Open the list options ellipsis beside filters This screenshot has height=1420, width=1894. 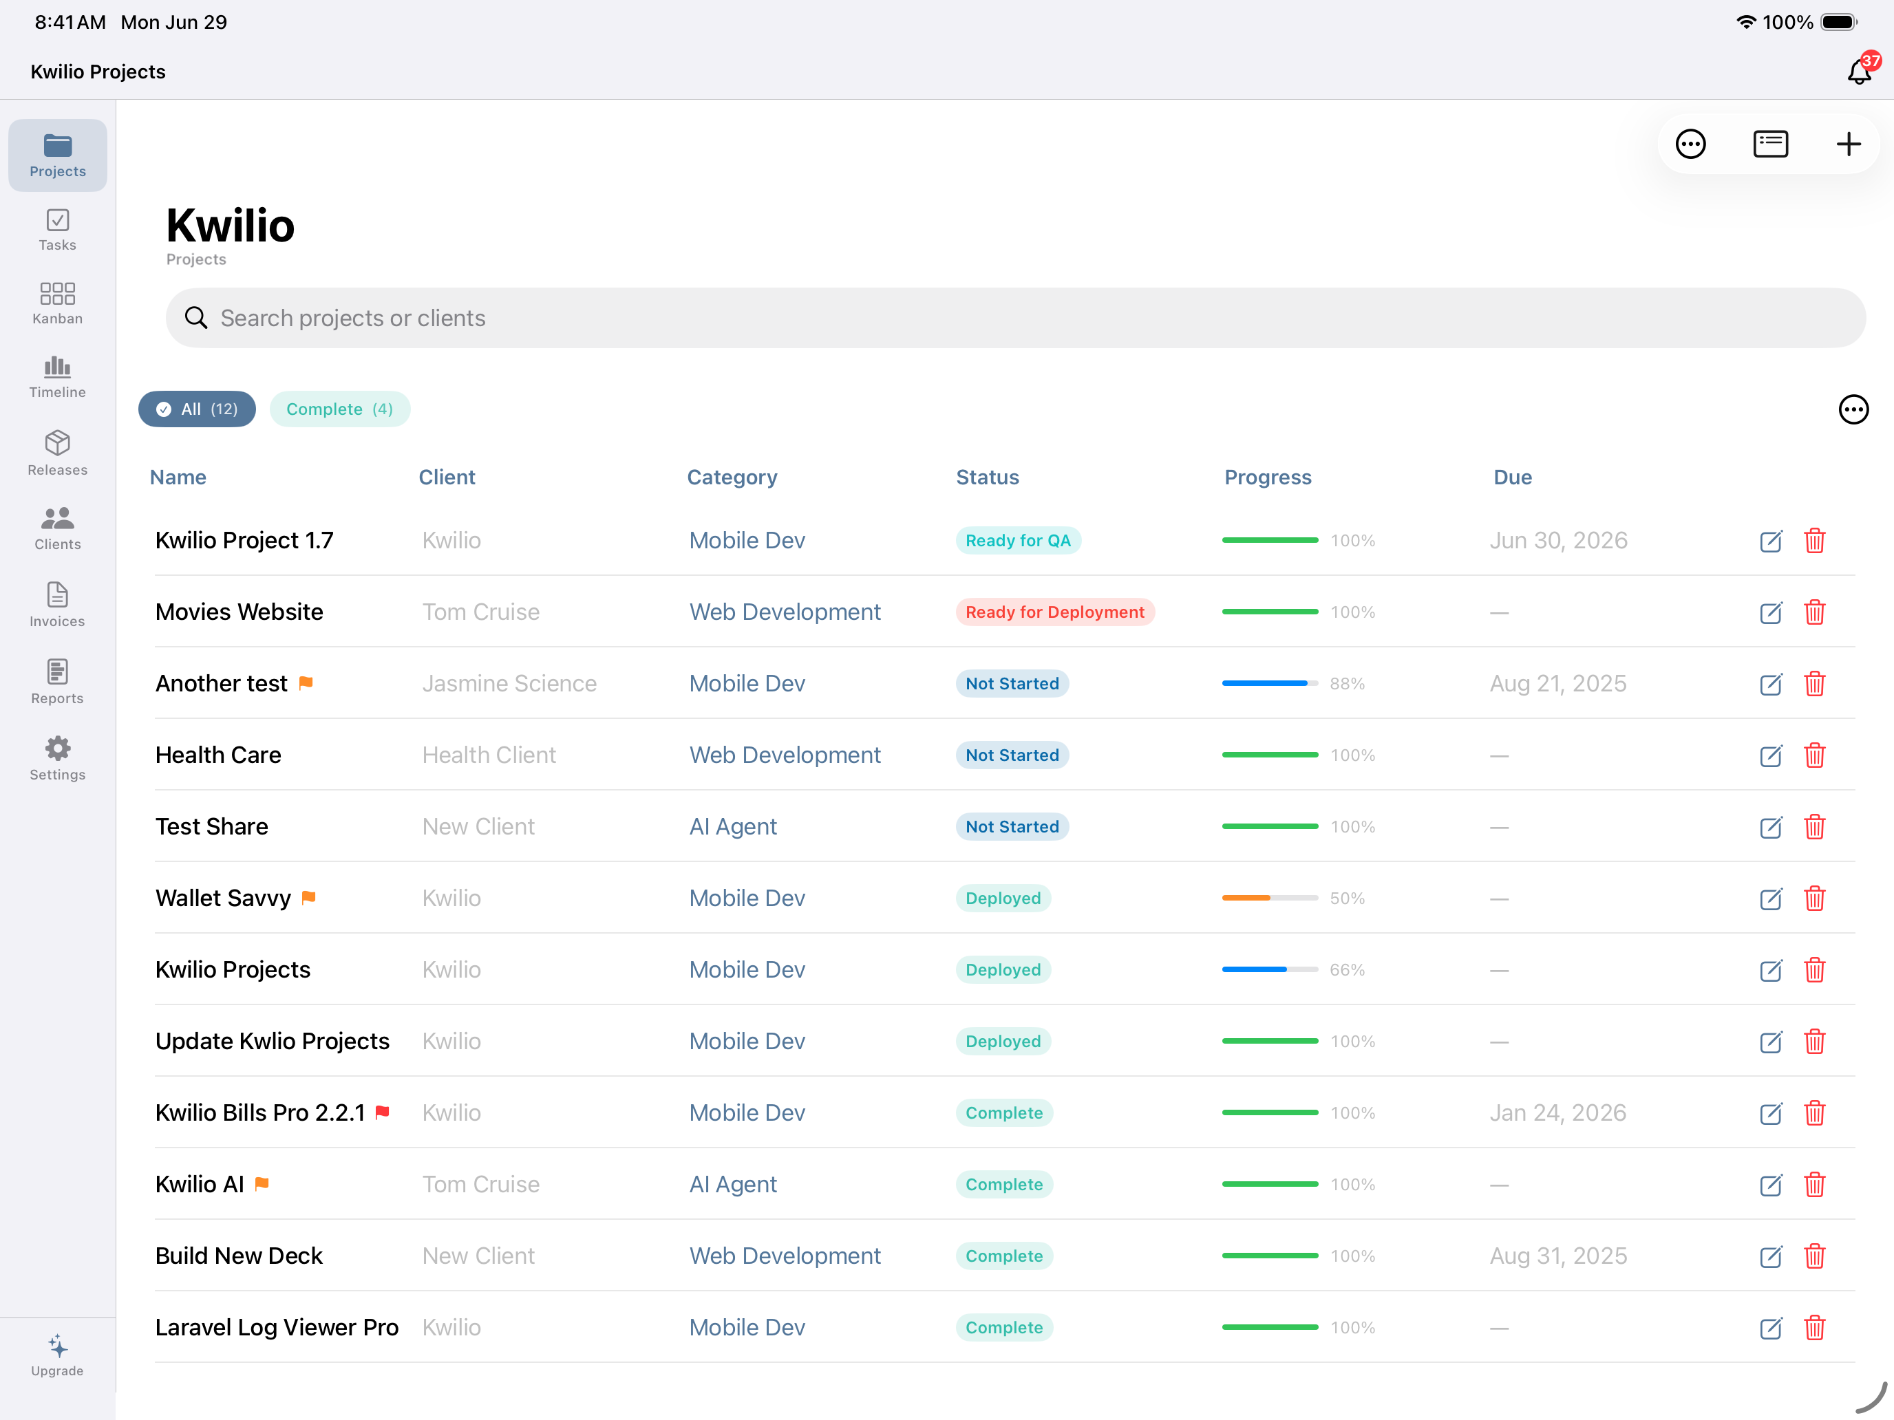1853,409
